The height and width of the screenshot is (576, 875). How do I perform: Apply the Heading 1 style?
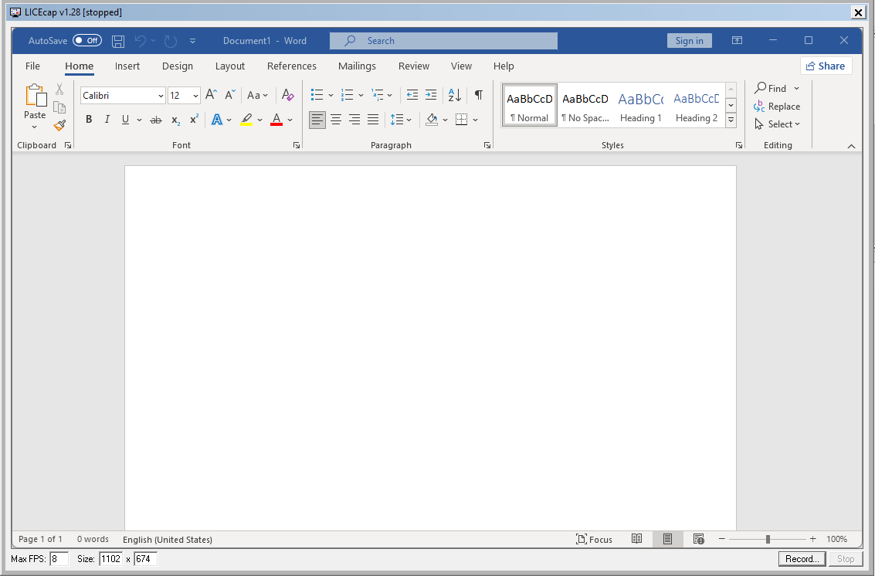(x=641, y=106)
